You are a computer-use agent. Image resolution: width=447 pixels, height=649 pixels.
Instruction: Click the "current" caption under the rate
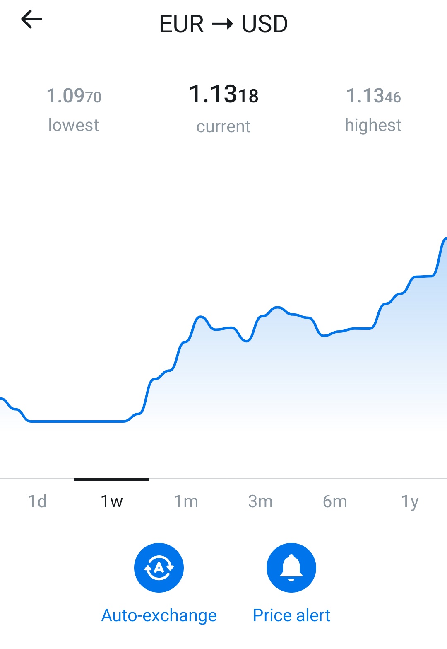coord(223,126)
